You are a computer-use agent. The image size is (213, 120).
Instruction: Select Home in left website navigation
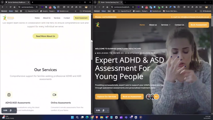coord(37,18)
